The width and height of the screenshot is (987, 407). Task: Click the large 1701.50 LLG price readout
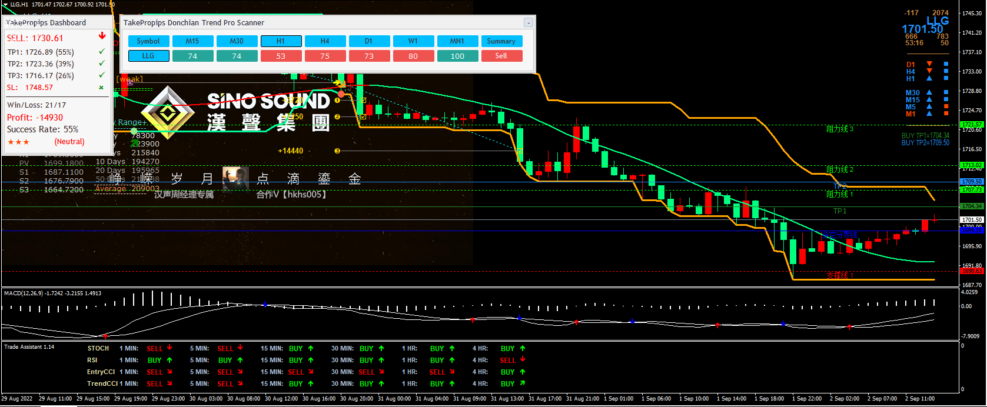pyautogui.click(x=922, y=29)
